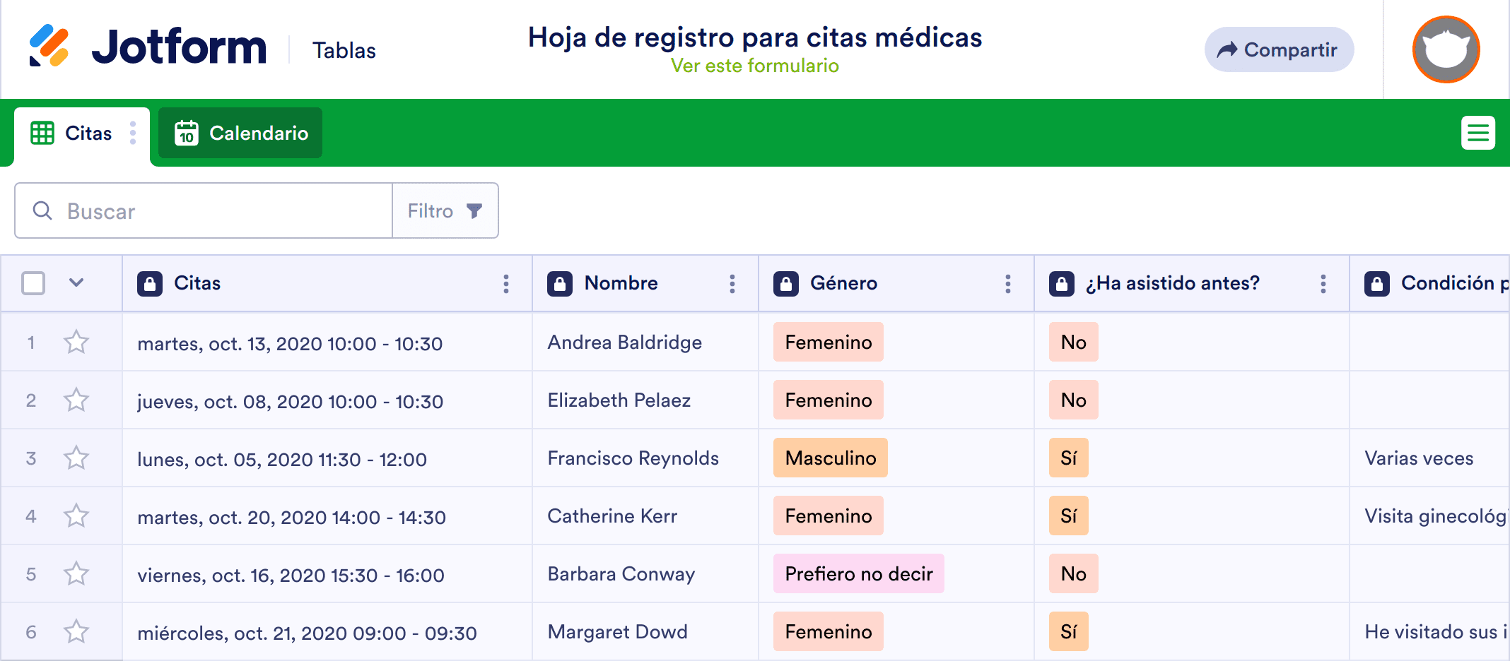Click the Compartir share button
Viewport: 1510px width, 661px height.
coord(1279,49)
